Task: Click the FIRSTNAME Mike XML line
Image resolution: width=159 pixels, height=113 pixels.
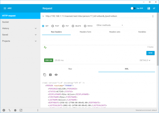Action: pyautogui.click(x=63, y=97)
